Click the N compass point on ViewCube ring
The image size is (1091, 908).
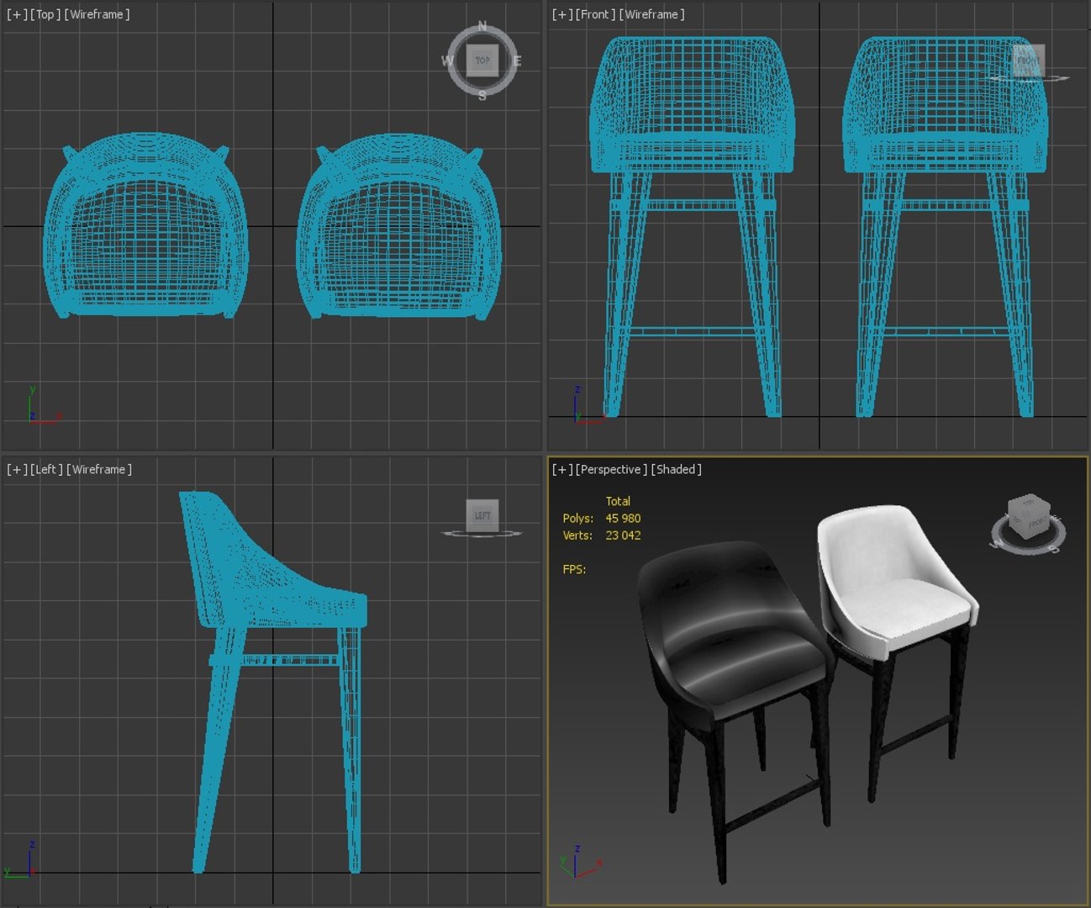click(x=482, y=27)
